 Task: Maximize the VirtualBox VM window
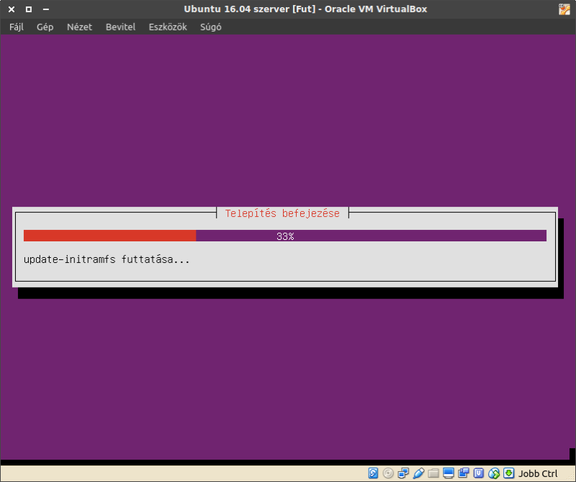[x=29, y=9]
